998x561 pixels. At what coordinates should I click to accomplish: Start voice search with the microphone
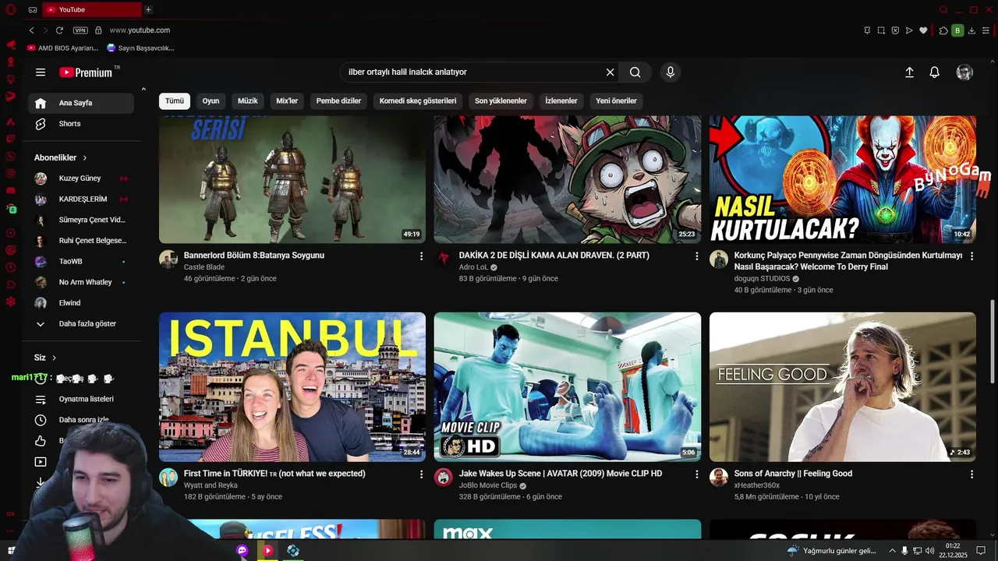670,72
